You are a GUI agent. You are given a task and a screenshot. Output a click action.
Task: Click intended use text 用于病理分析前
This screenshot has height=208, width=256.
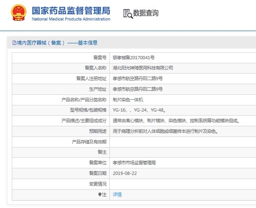165,131
